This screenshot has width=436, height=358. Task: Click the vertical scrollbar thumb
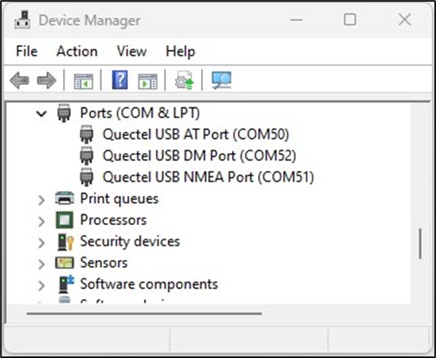420,244
